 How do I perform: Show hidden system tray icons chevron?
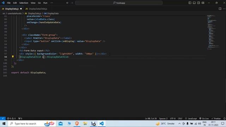tap(179, 123)
